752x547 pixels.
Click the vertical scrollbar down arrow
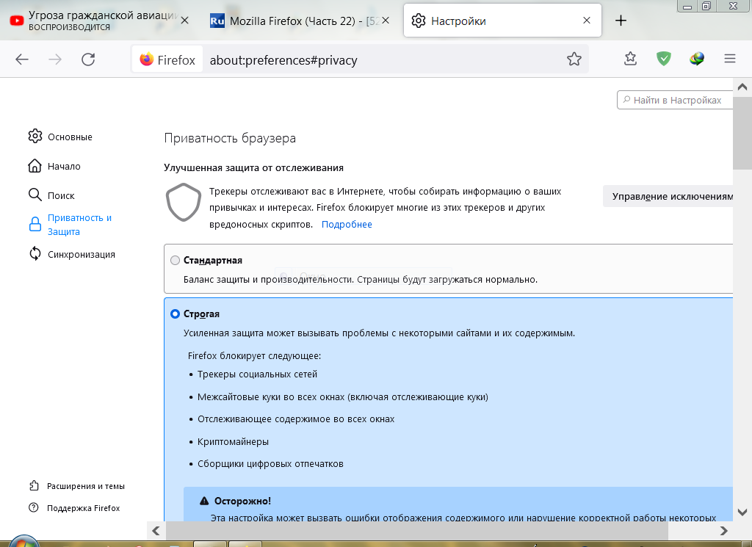(x=742, y=512)
